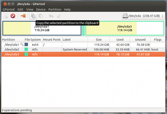Click the ext4 blue color swatch
This screenshot has width=167, height=114.
pyautogui.click(x=26, y=44)
